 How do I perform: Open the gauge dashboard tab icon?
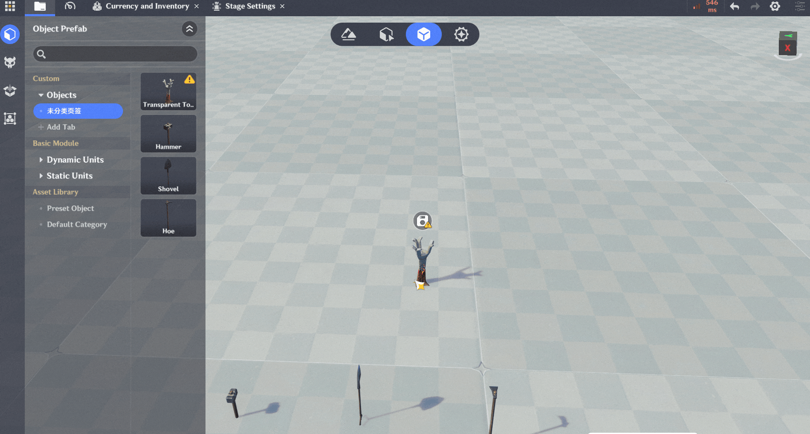point(70,6)
